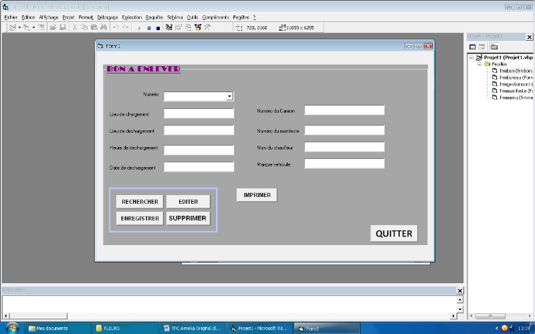The height and width of the screenshot is (334, 535).
Task: Open the Project Explorer toolbar icon
Action: (x=169, y=27)
